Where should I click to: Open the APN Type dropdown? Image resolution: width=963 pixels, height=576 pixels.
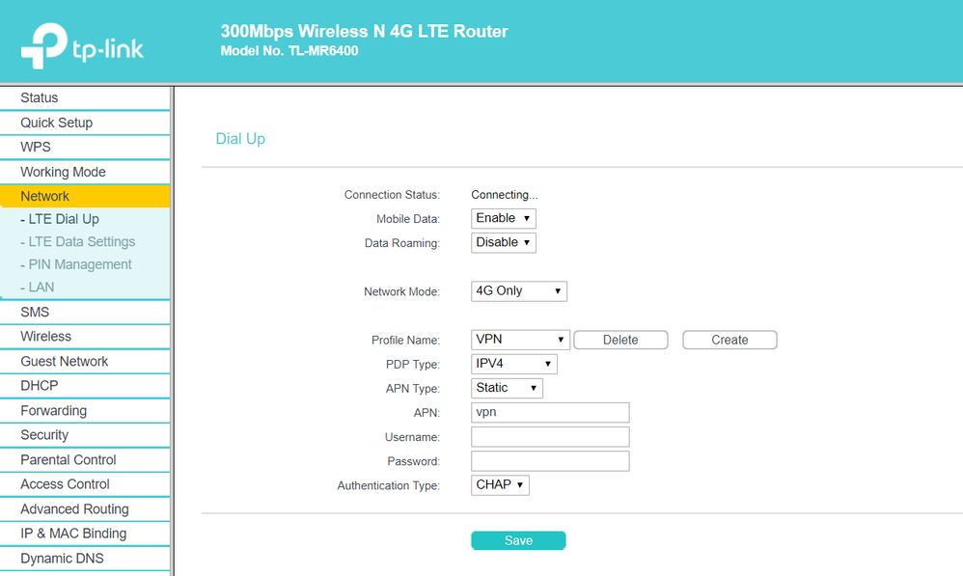point(507,388)
